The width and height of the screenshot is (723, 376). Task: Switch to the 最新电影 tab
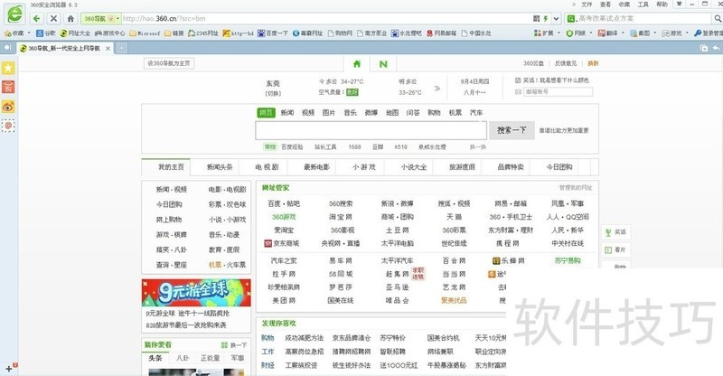pyautogui.click(x=317, y=167)
